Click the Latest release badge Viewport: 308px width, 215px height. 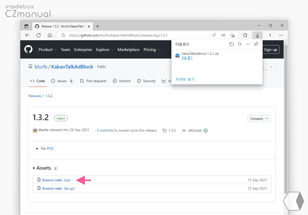click(x=61, y=118)
